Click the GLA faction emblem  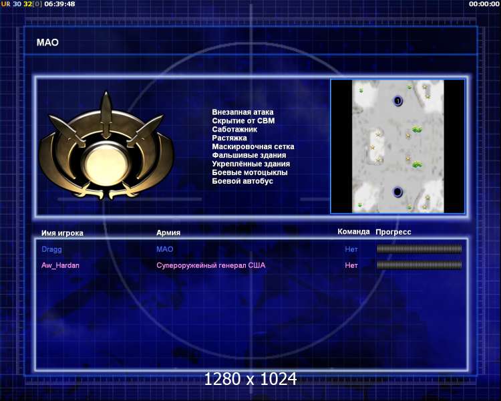(106, 146)
